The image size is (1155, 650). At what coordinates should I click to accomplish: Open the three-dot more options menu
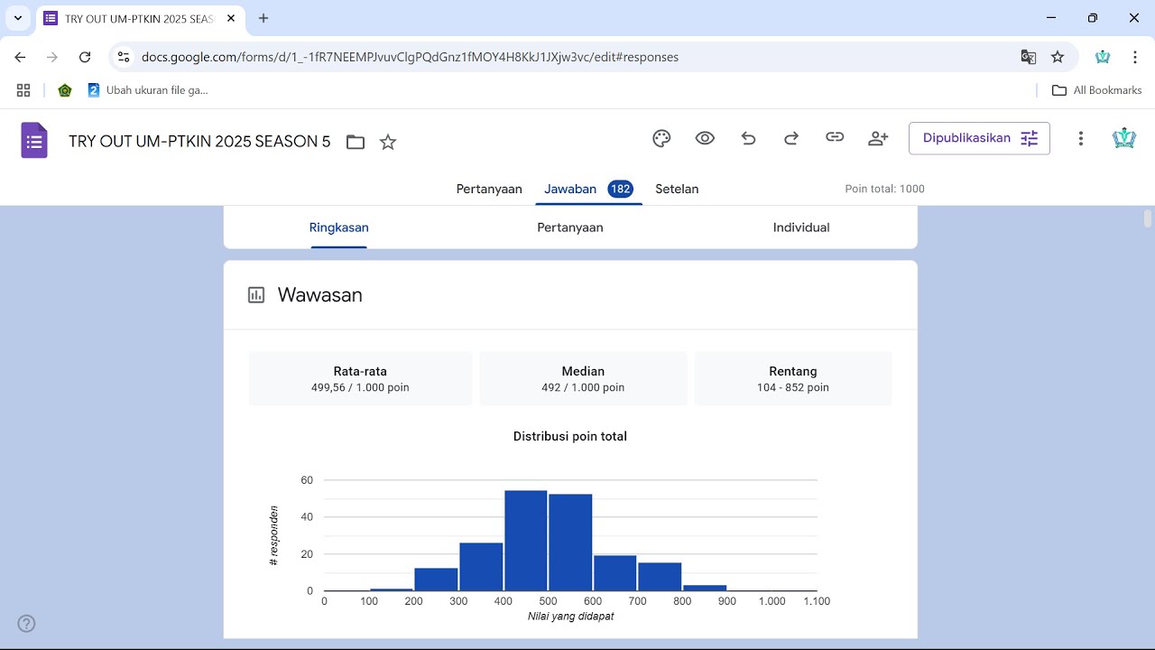point(1081,138)
